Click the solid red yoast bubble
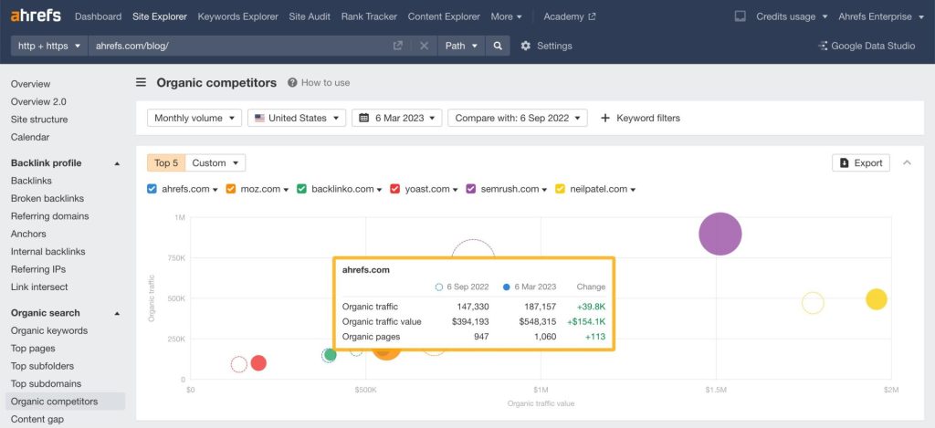Image resolution: width=935 pixels, height=428 pixels. tap(258, 363)
